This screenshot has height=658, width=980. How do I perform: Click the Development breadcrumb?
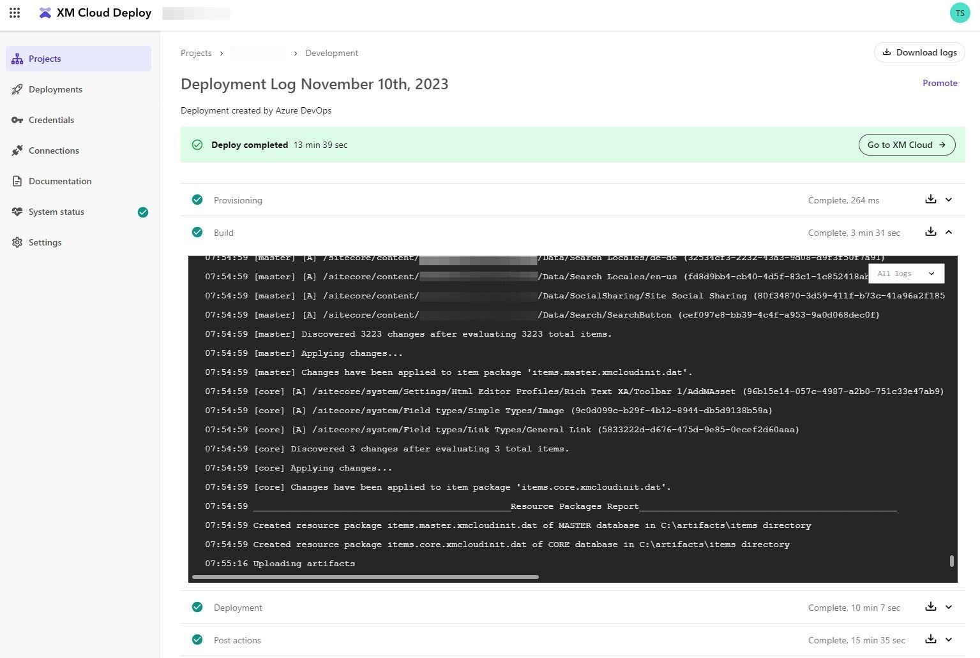(331, 53)
